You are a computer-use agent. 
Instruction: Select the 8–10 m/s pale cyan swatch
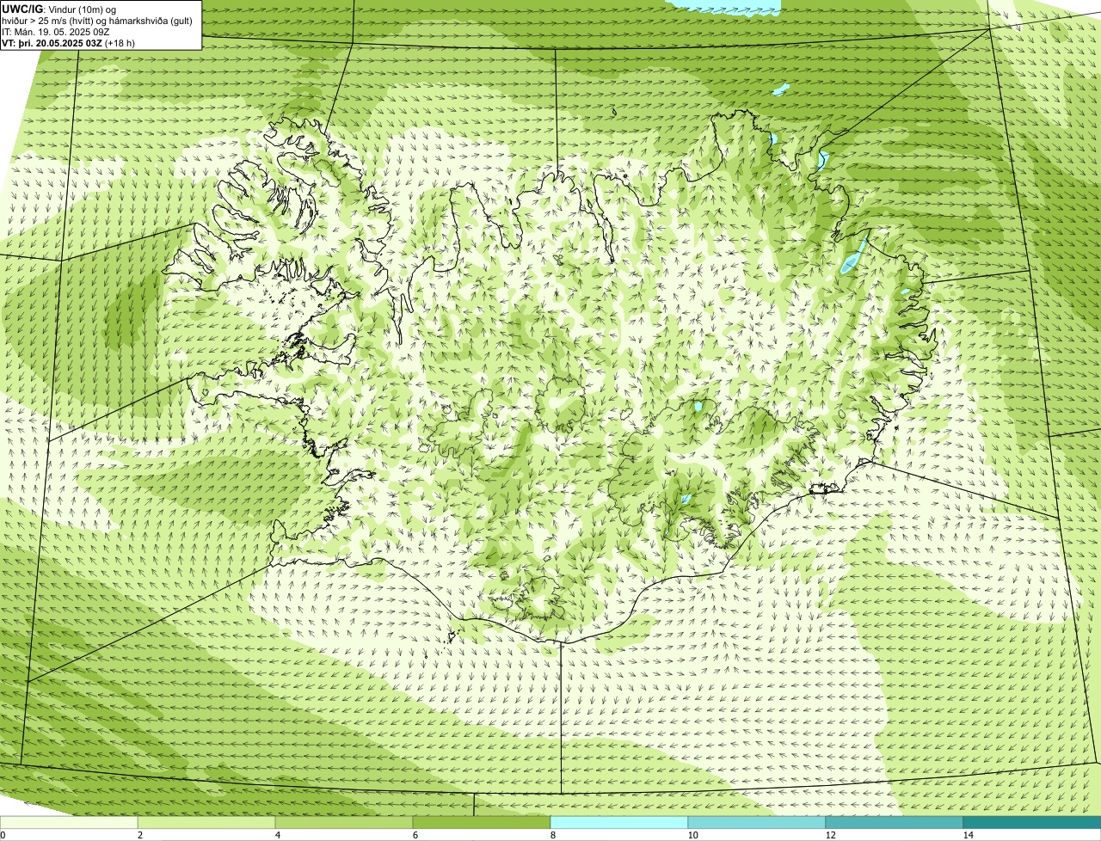click(x=619, y=823)
